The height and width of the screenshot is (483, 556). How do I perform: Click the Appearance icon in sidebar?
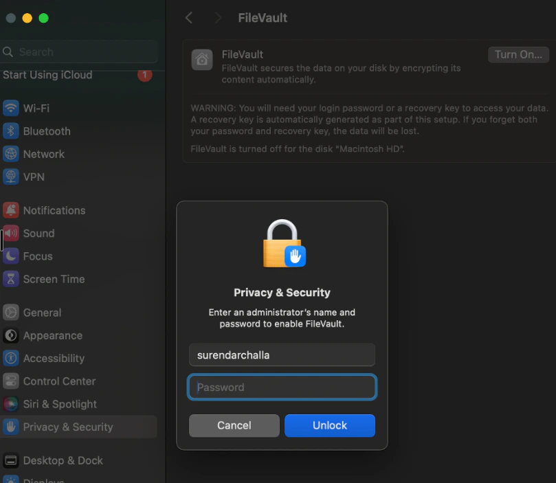(11, 335)
